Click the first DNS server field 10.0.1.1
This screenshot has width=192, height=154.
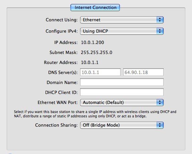pos(100,72)
